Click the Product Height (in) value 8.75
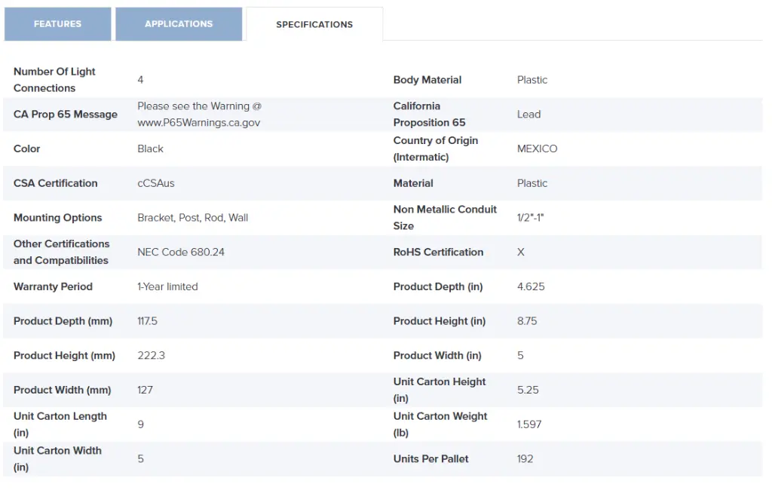Viewport: 772px width, 490px height. [x=527, y=321]
